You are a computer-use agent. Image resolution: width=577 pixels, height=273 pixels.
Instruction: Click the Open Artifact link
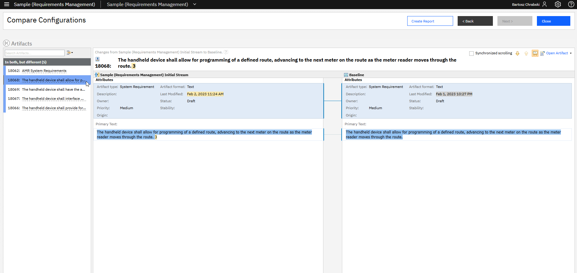pyautogui.click(x=557, y=53)
